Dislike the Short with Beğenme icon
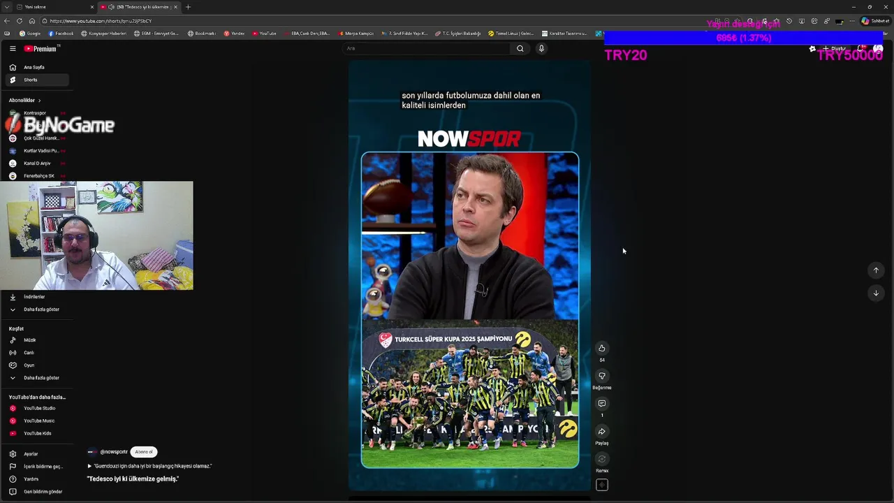Image resolution: width=894 pixels, height=503 pixels. (x=601, y=376)
